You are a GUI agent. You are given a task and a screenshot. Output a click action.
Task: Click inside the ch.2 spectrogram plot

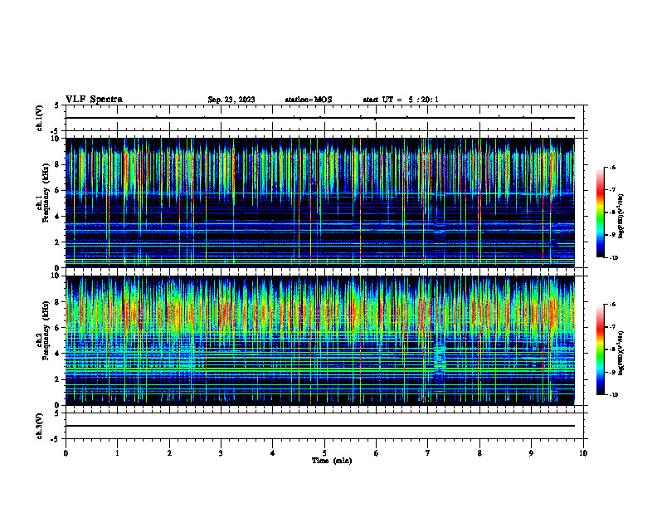[320, 340]
